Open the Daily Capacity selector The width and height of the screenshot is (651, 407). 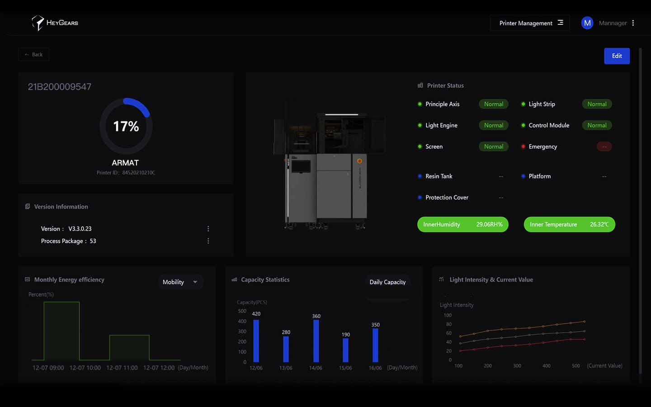tap(387, 282)
